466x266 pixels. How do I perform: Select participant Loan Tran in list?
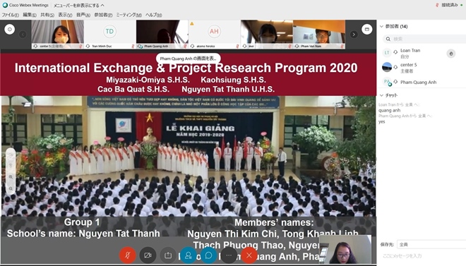[422, 53]
